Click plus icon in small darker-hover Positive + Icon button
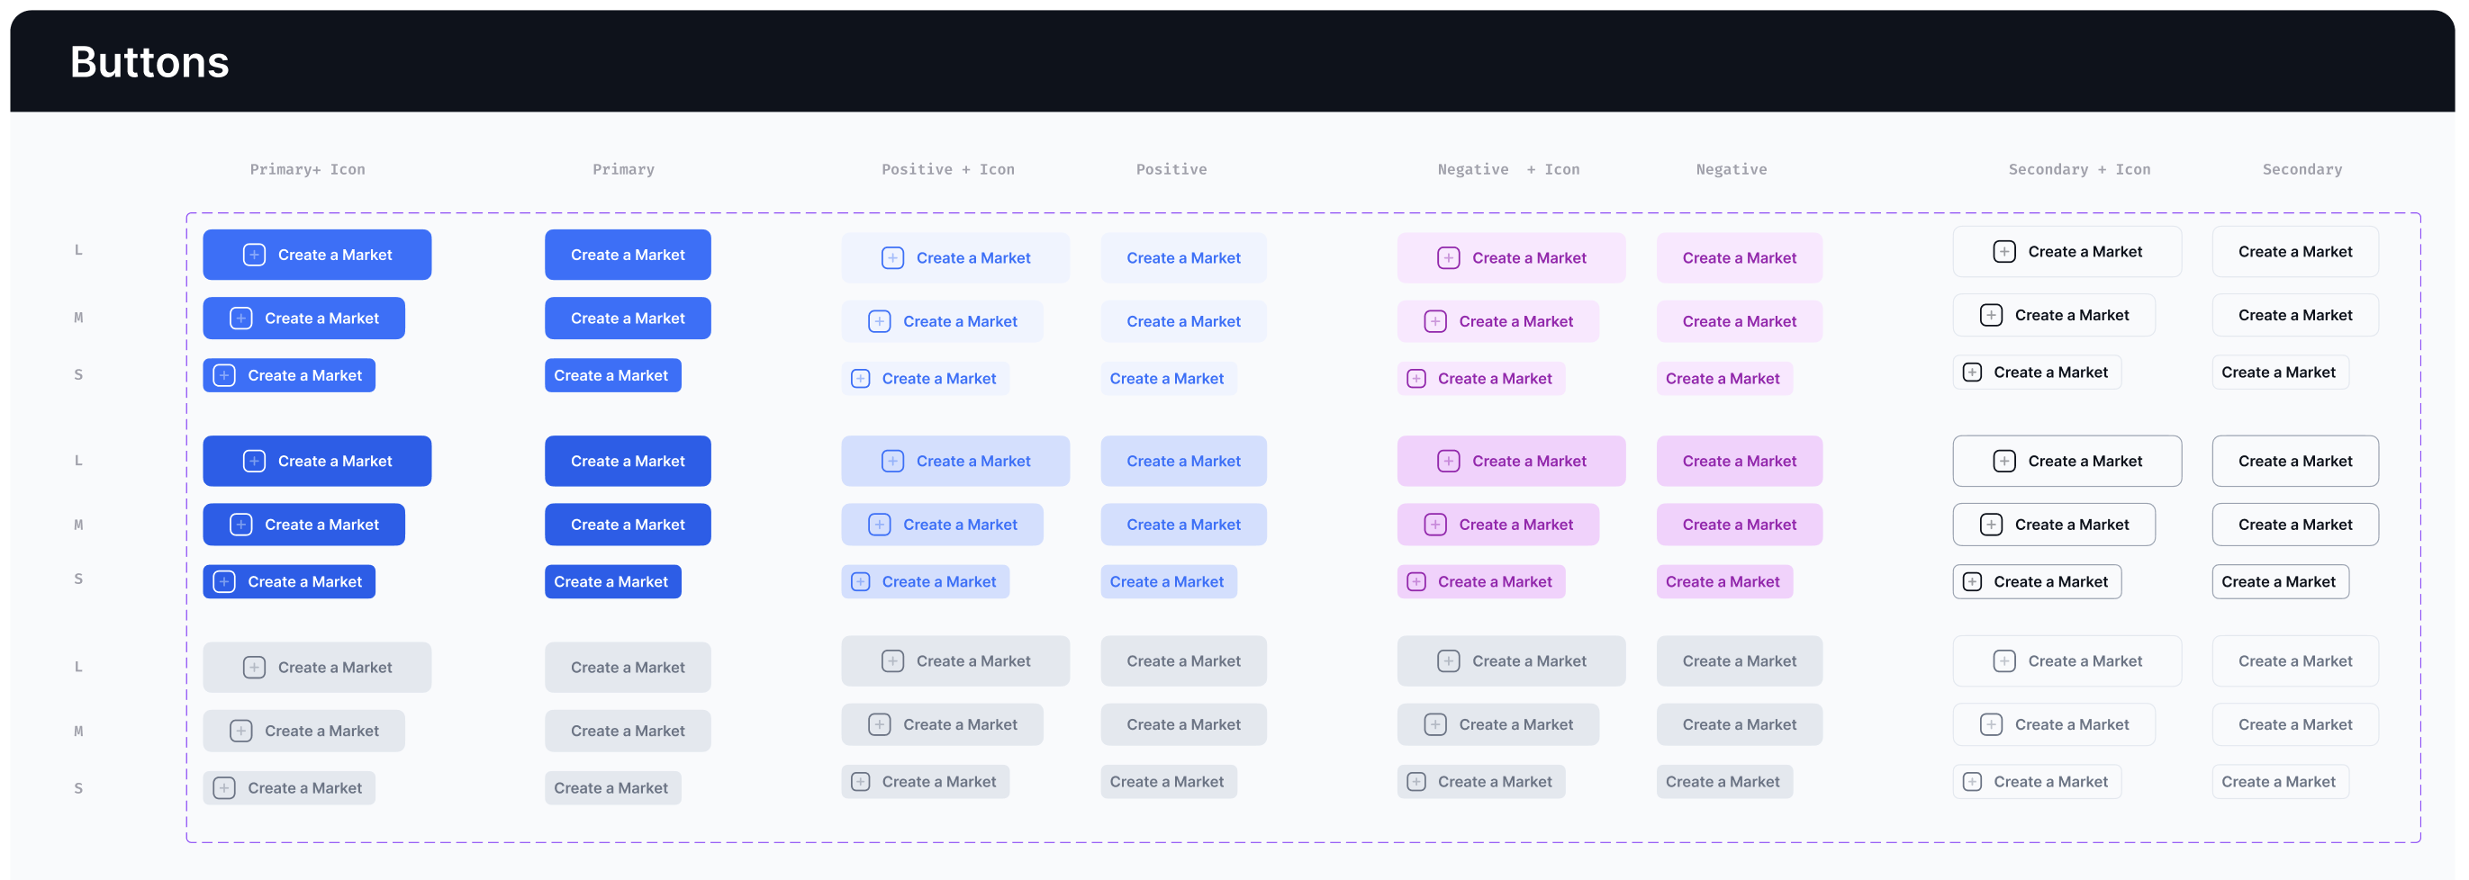2469x880 pixels. pos(861,582)
